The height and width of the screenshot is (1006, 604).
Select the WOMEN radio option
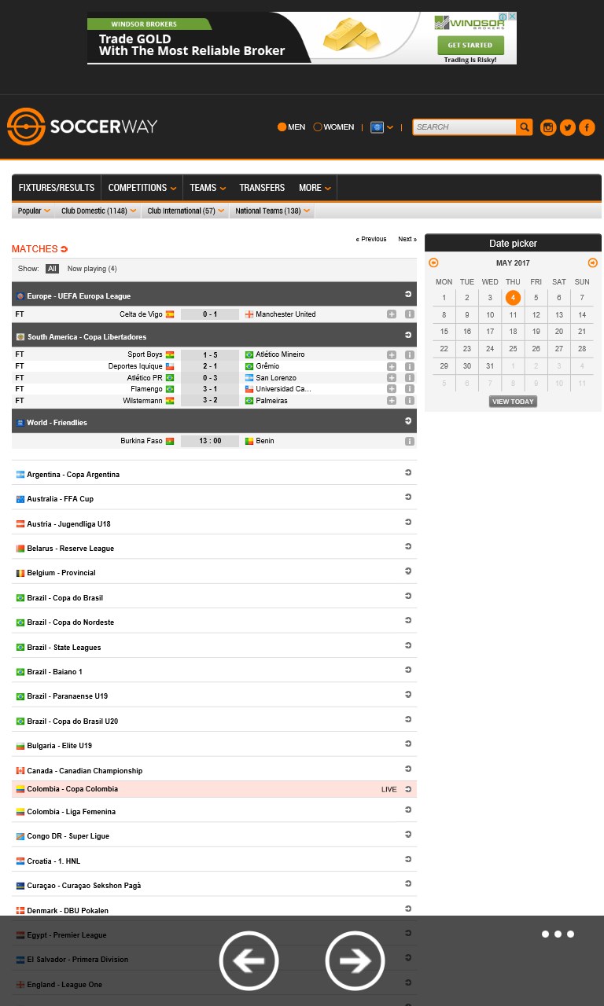pyautogui.click(x=333, y=127)
